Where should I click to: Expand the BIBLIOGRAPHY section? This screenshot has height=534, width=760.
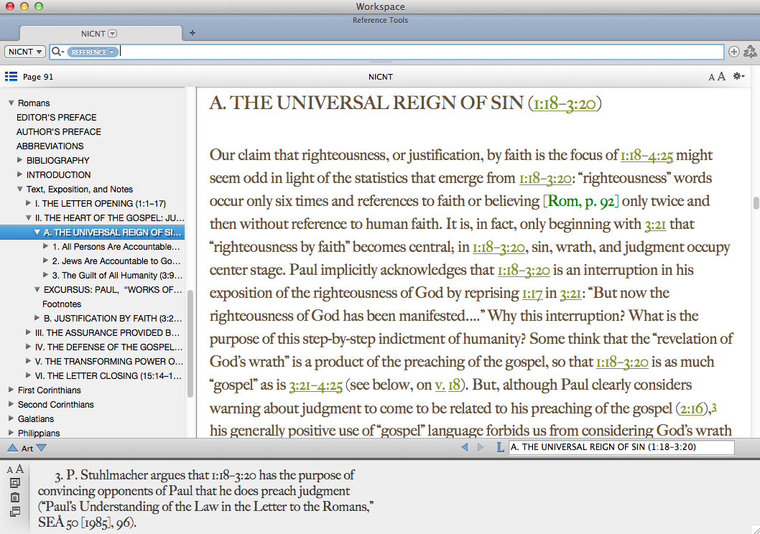tap(19, 160)
